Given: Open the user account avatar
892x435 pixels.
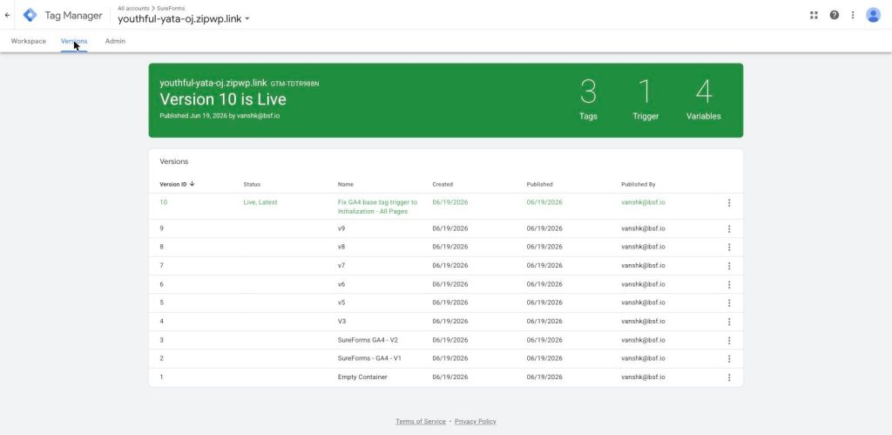Looking at the screenshot, I should [x=873, y=16].
